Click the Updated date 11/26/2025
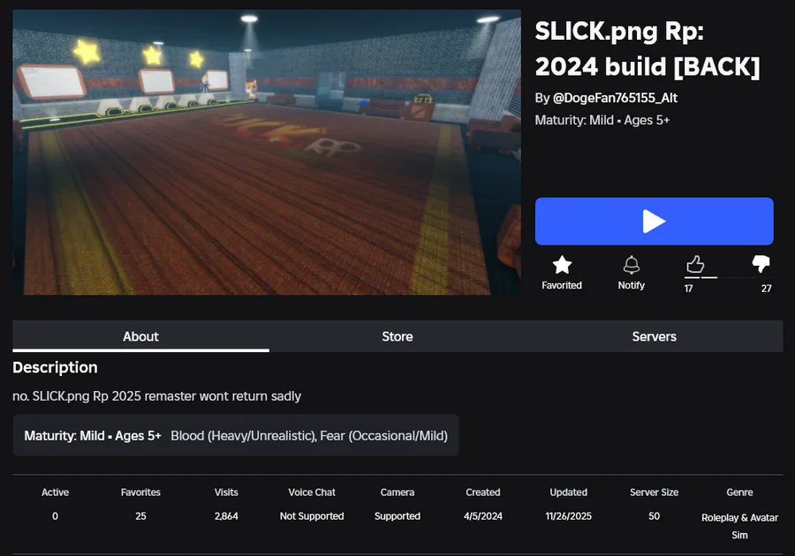 point(568,516)
